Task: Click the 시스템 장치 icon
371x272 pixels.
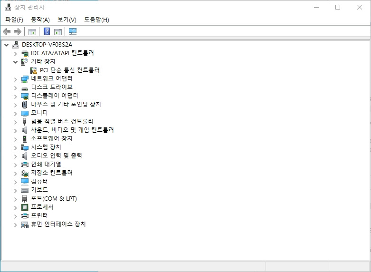Action: [x=25, y=147]
